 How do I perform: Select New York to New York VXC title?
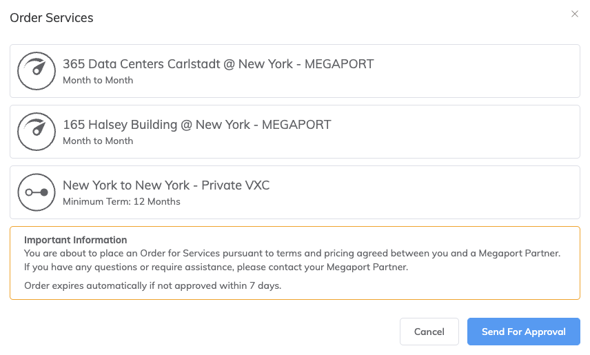[x=166, y=185]
